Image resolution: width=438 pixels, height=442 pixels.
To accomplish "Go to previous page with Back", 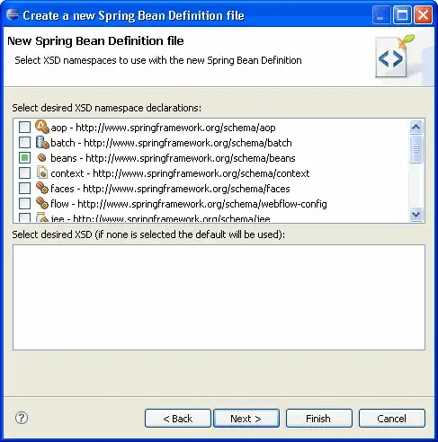I will coord(178,418).
